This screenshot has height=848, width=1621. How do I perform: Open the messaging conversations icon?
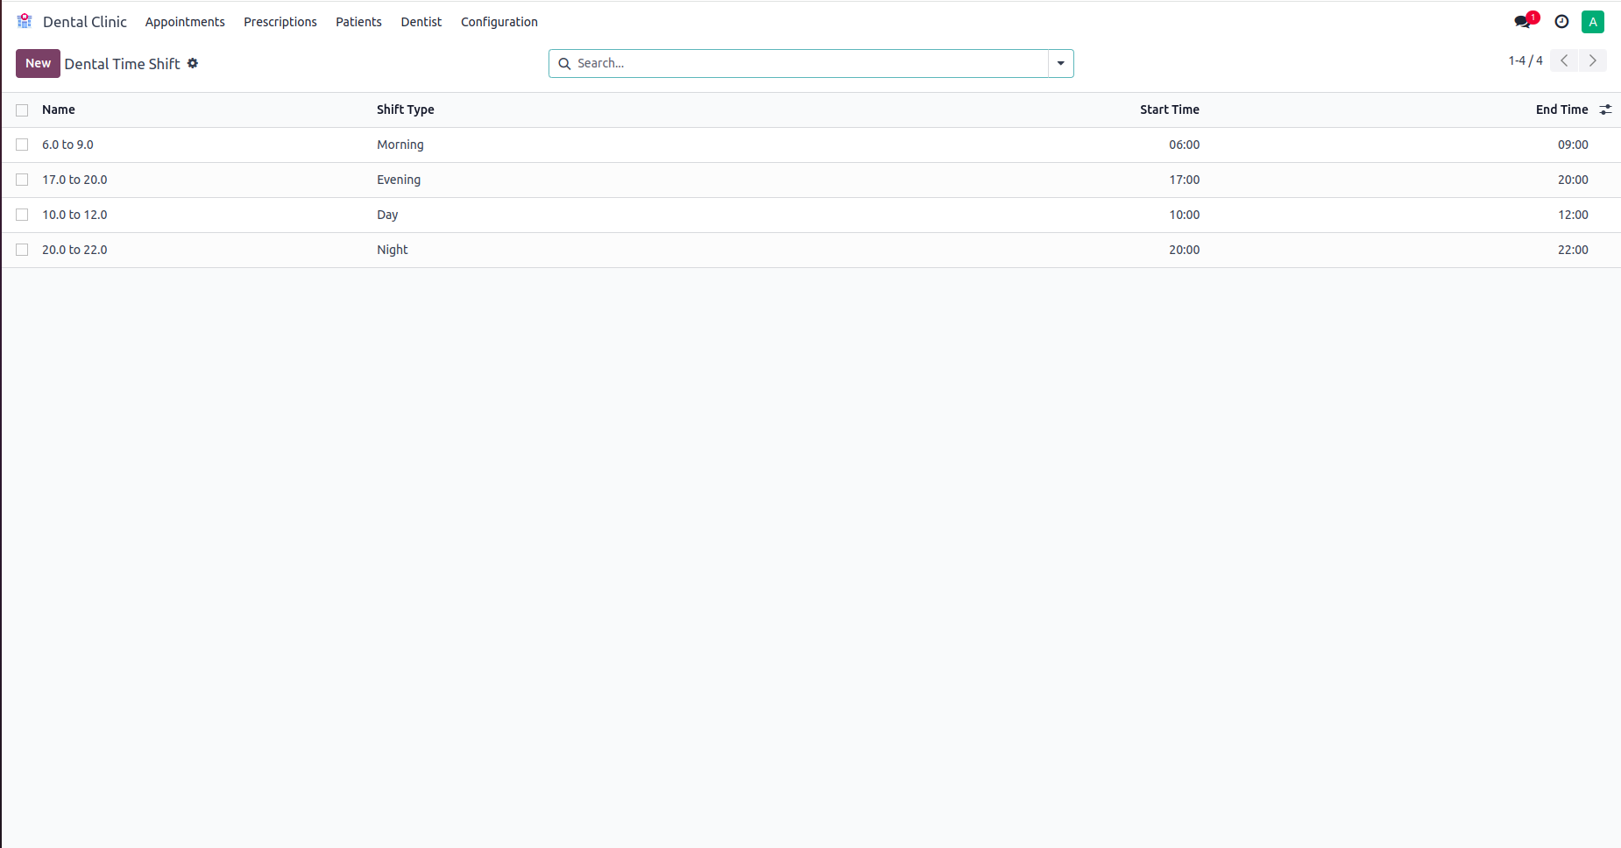pos(1523,22)
